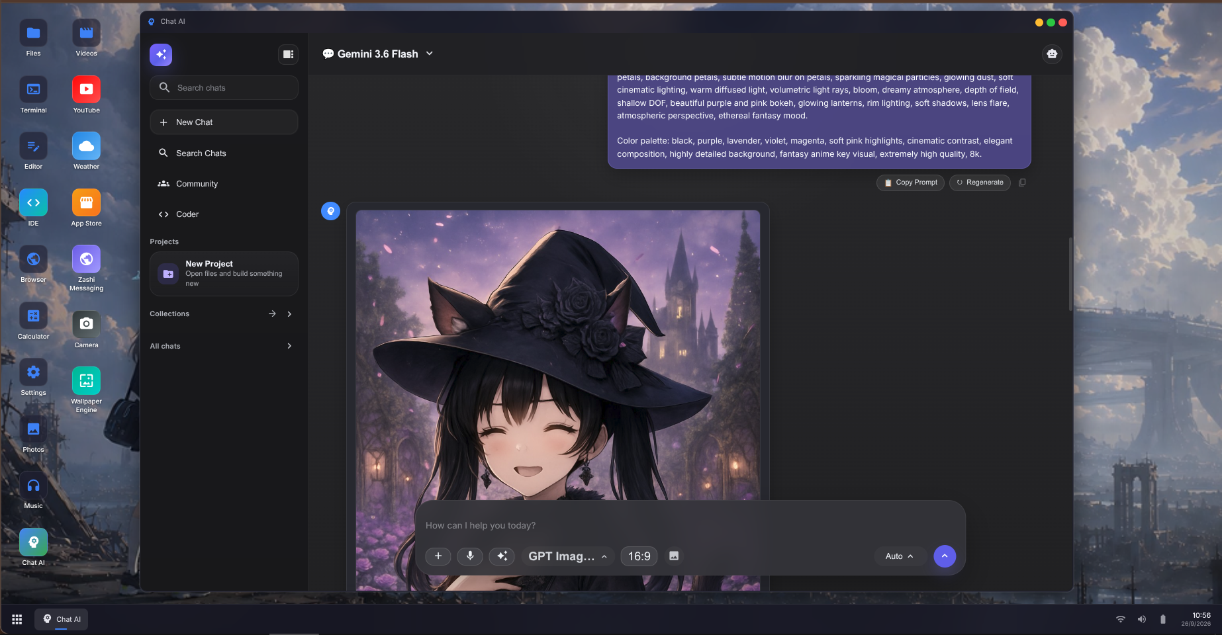Change the 16:9 aspect ratio

pyautogui.click(x=639, y=556)
